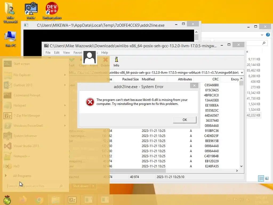The width and height of the screenshot is (273, 205).
Task: Sort by the Packed Size column
Action: [x=130, y=79]
